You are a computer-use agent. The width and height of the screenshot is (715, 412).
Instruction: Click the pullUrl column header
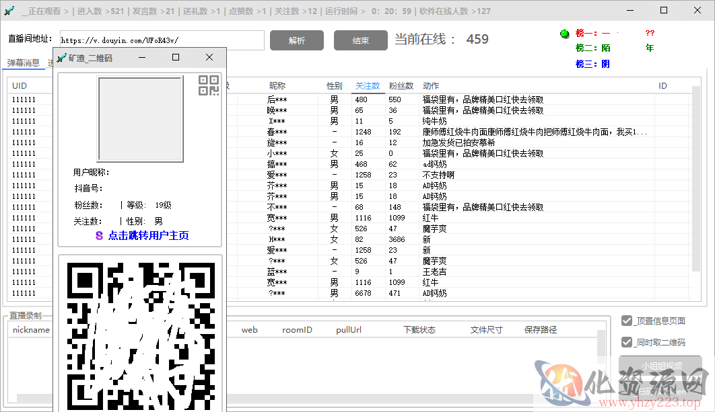(349, 329)
